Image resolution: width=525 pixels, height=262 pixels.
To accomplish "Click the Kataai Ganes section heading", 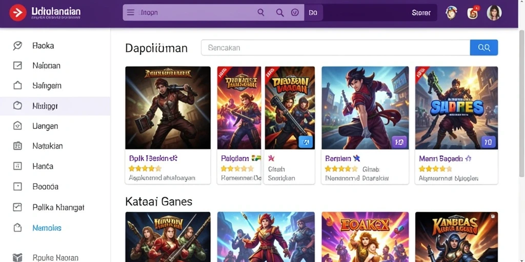I will 159,202.
